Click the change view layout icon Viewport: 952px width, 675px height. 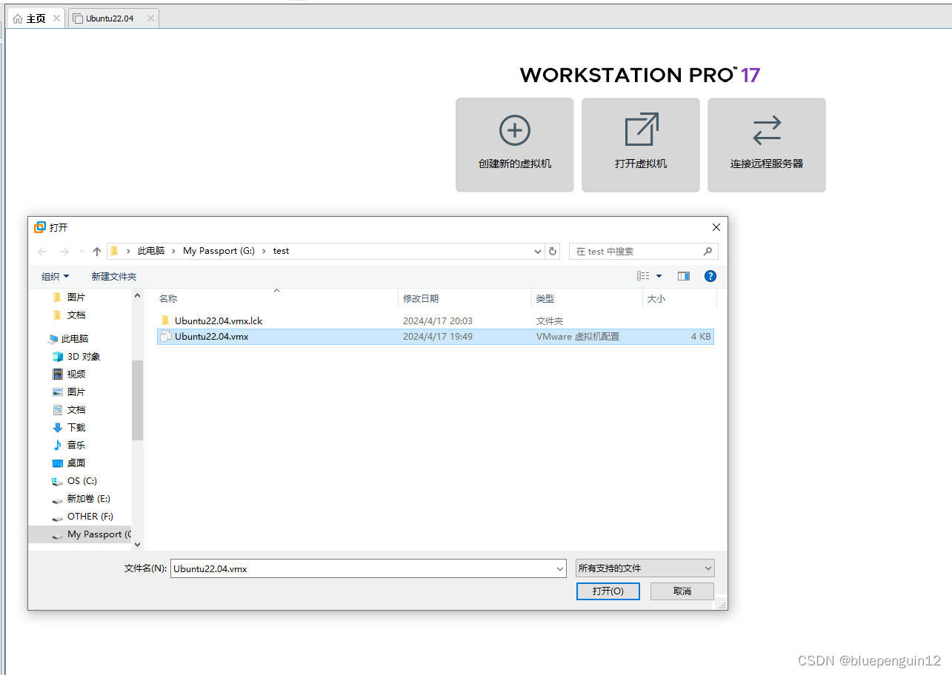[643, 276]
